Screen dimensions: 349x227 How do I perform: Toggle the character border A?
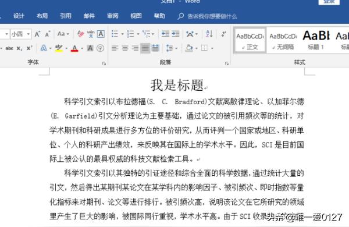tap(101, 34)
